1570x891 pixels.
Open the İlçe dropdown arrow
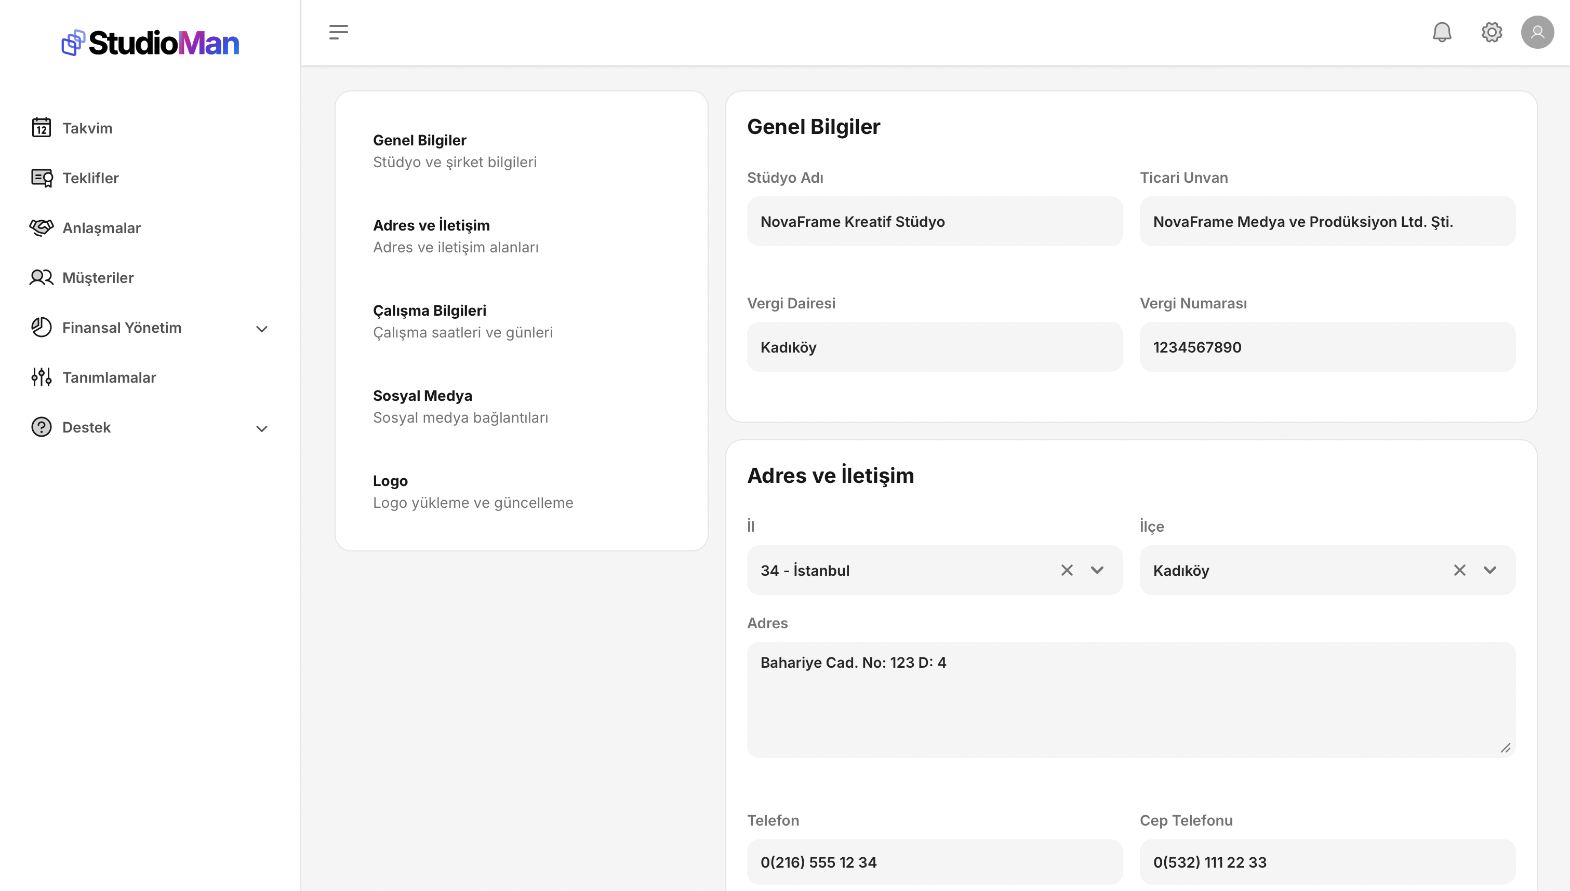pyautogui.click(x=1490, y=570)
